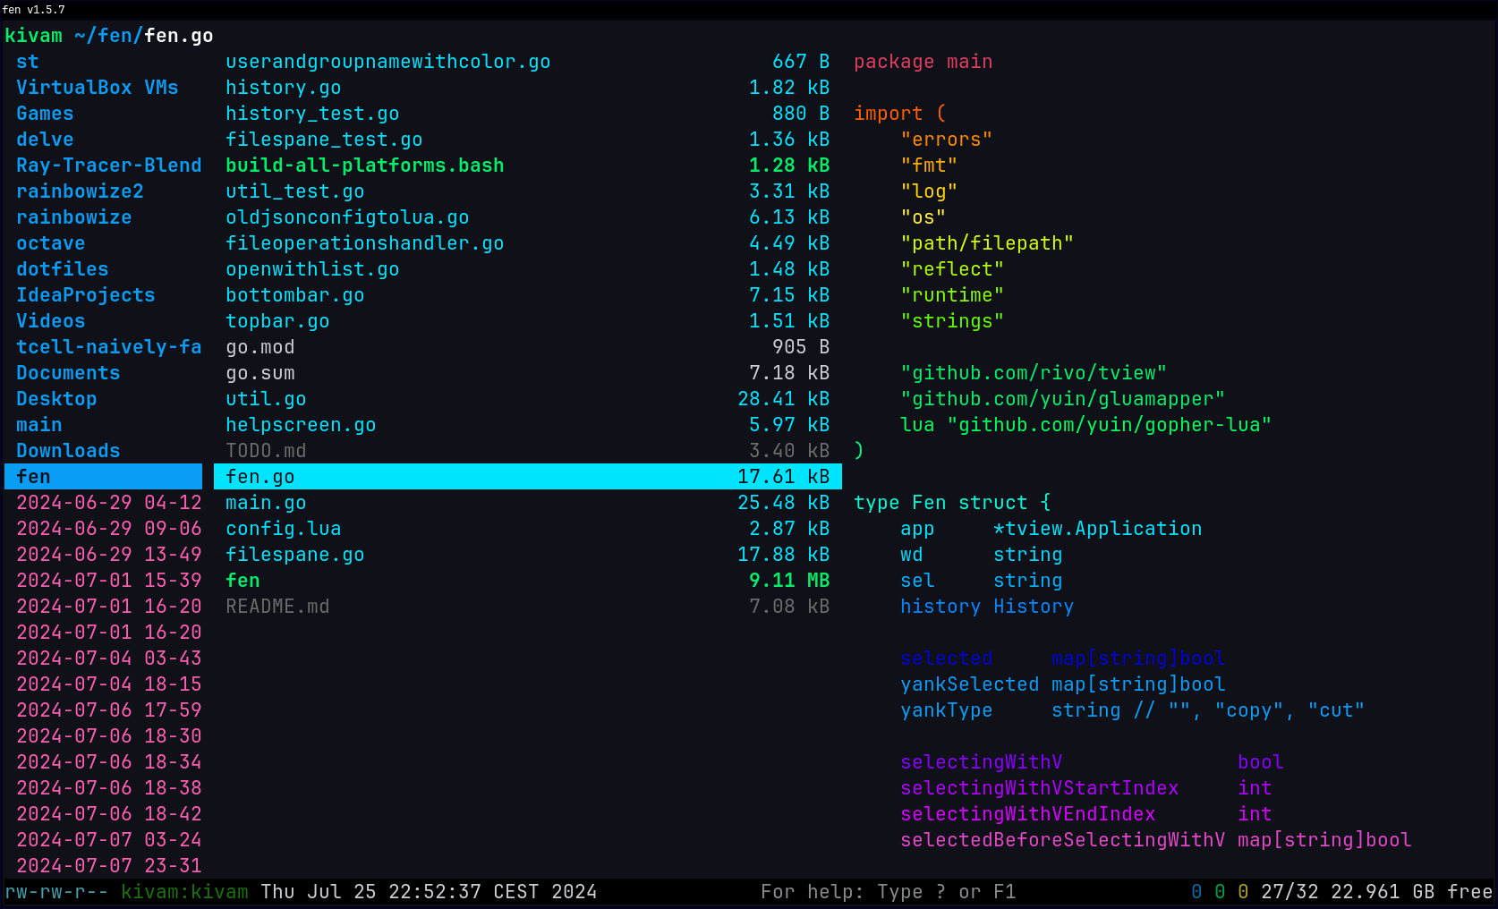
Task: Select the 'main' directory in left pane
Action: coord(39,425)
